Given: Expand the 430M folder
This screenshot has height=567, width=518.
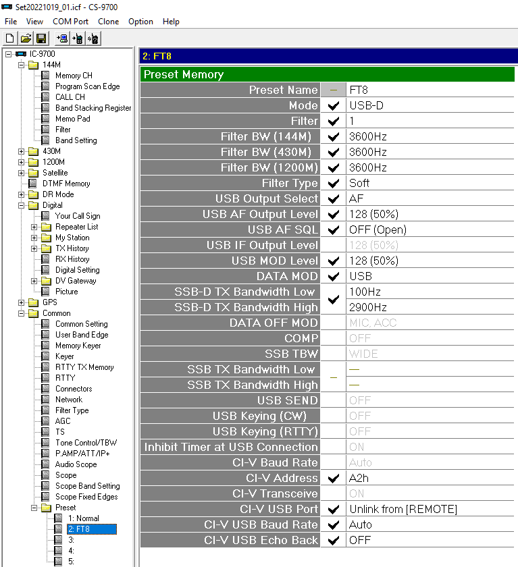Looking at the screenshot, I should point(21,151).
